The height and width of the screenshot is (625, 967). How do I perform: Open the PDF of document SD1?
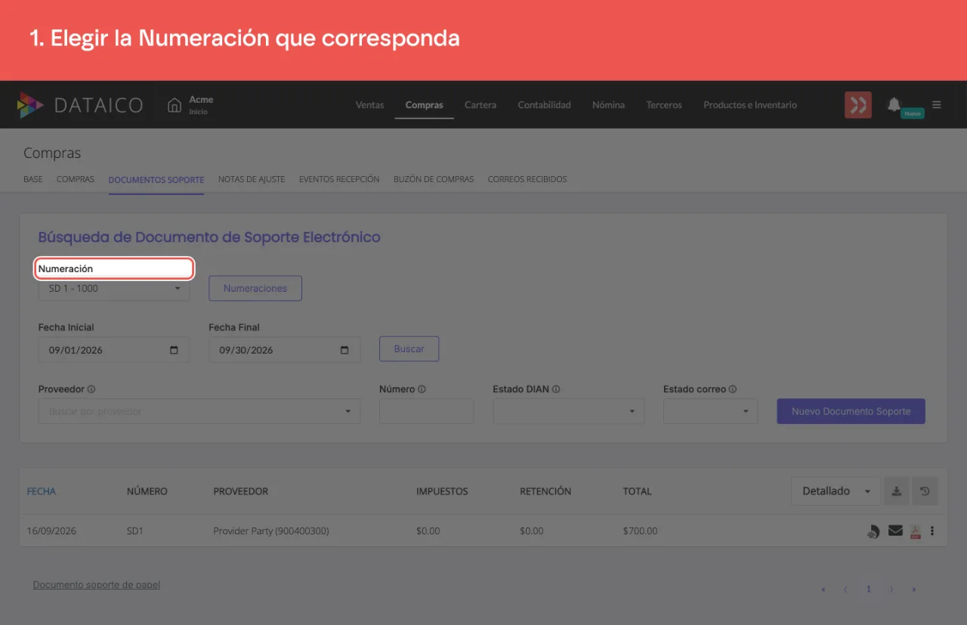[915, 531]
